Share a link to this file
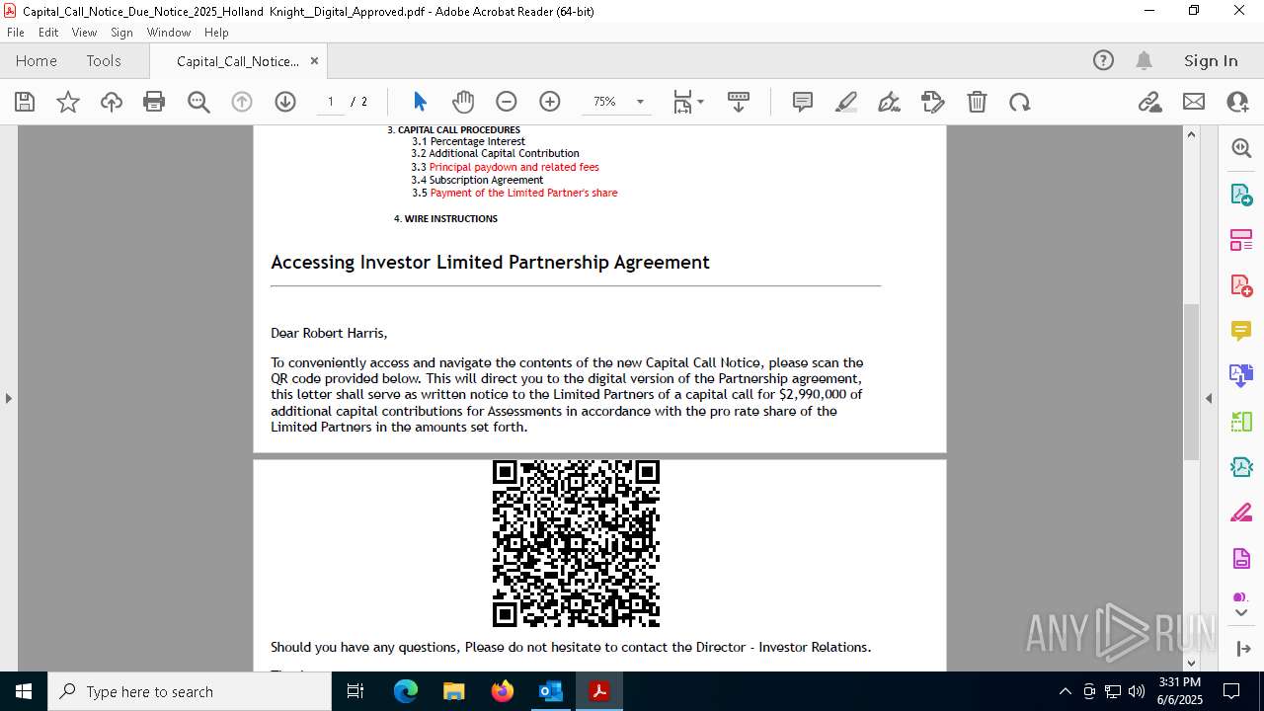The image size is (1264, 711). (x=1150, y=102)
